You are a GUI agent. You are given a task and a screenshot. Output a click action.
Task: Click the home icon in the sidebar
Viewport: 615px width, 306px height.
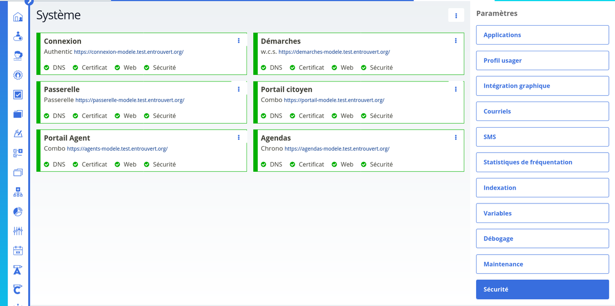(x=18, y=17)
